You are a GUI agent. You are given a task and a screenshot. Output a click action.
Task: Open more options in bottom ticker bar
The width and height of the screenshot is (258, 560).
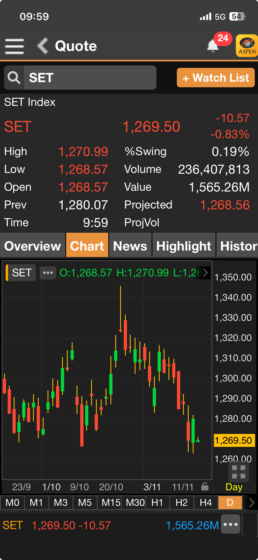click(x=231, y=524)
